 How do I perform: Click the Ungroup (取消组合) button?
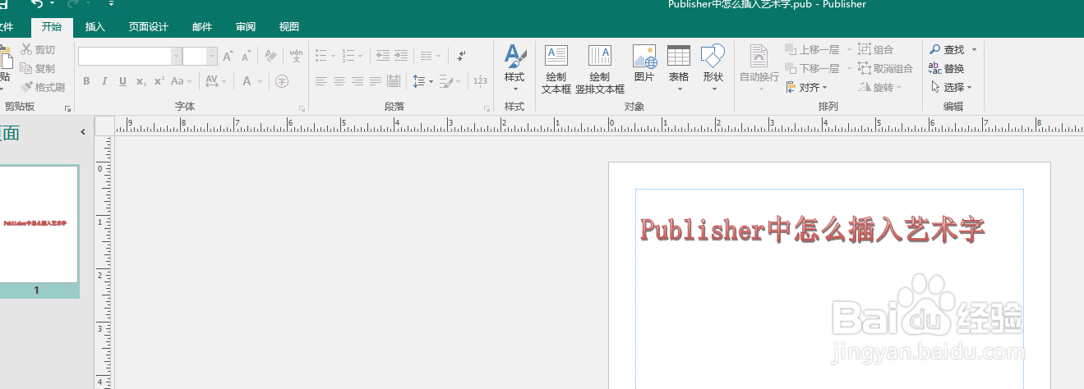point(886,69)
